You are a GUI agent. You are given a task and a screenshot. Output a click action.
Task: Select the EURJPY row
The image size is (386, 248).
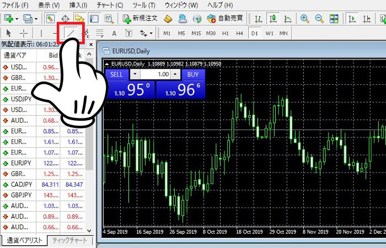[x=43, y=163]
